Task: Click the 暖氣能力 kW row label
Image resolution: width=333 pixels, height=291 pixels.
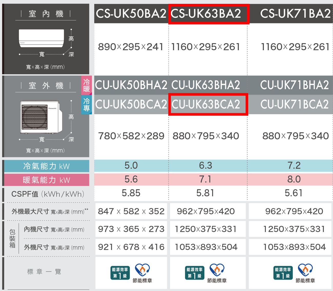Action: point(47,180)
